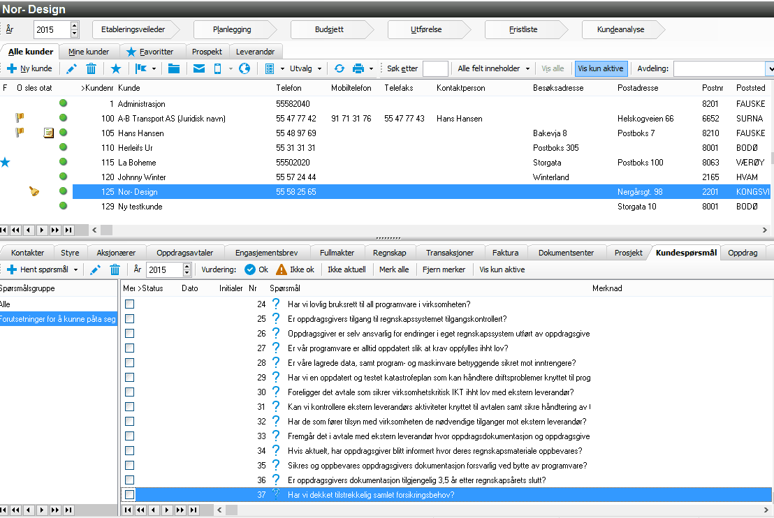Click the edit pencil icon in customer toolbar
The width and height of the screenshot is (774, 518).
[71, 68]
